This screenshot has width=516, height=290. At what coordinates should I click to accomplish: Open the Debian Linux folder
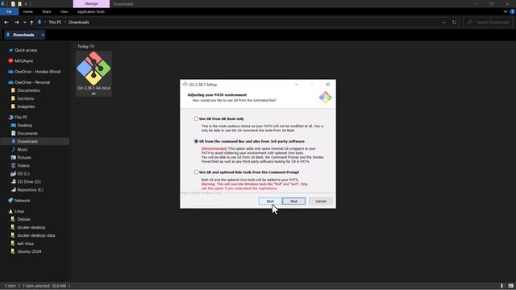pyautogui.click(x=23, y=219)
